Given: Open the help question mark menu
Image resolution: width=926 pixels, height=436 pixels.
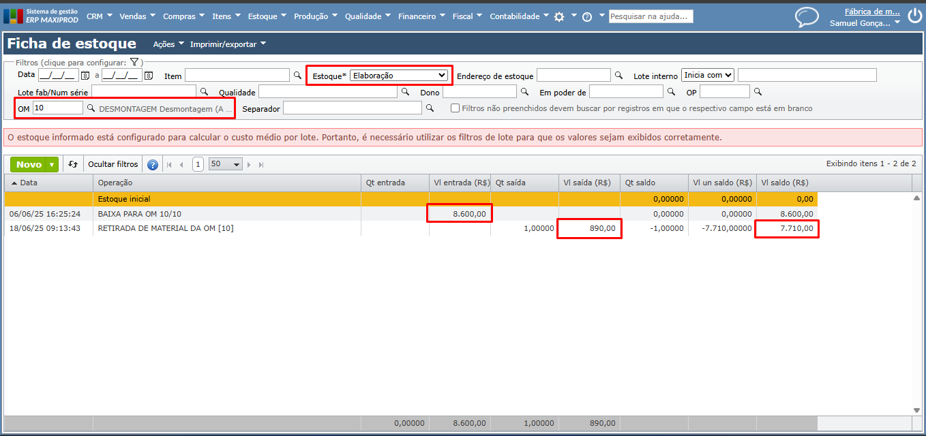Looking at the screenshot, I should click(586, 16).
